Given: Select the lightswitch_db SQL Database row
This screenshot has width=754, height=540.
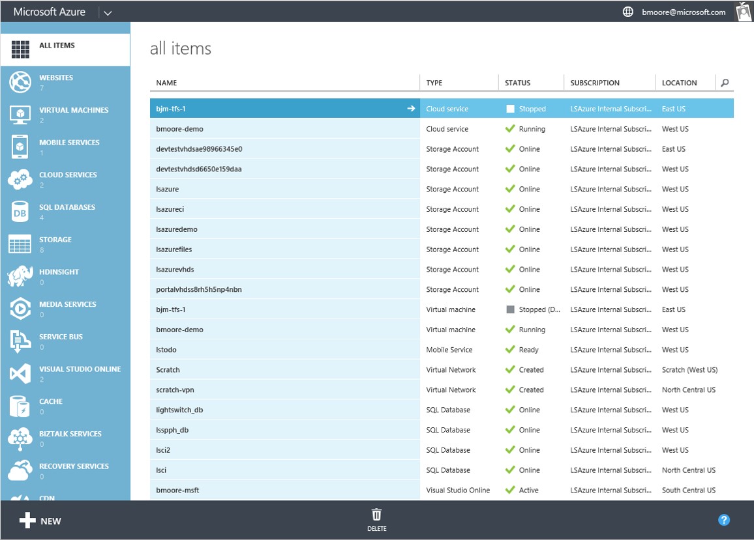Looking at the screenshot, I should click(442, 410).
